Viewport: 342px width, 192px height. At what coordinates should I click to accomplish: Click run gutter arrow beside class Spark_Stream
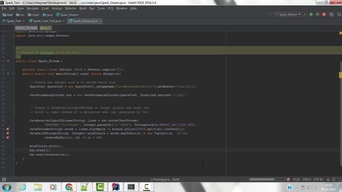click(x=9, y=61)
